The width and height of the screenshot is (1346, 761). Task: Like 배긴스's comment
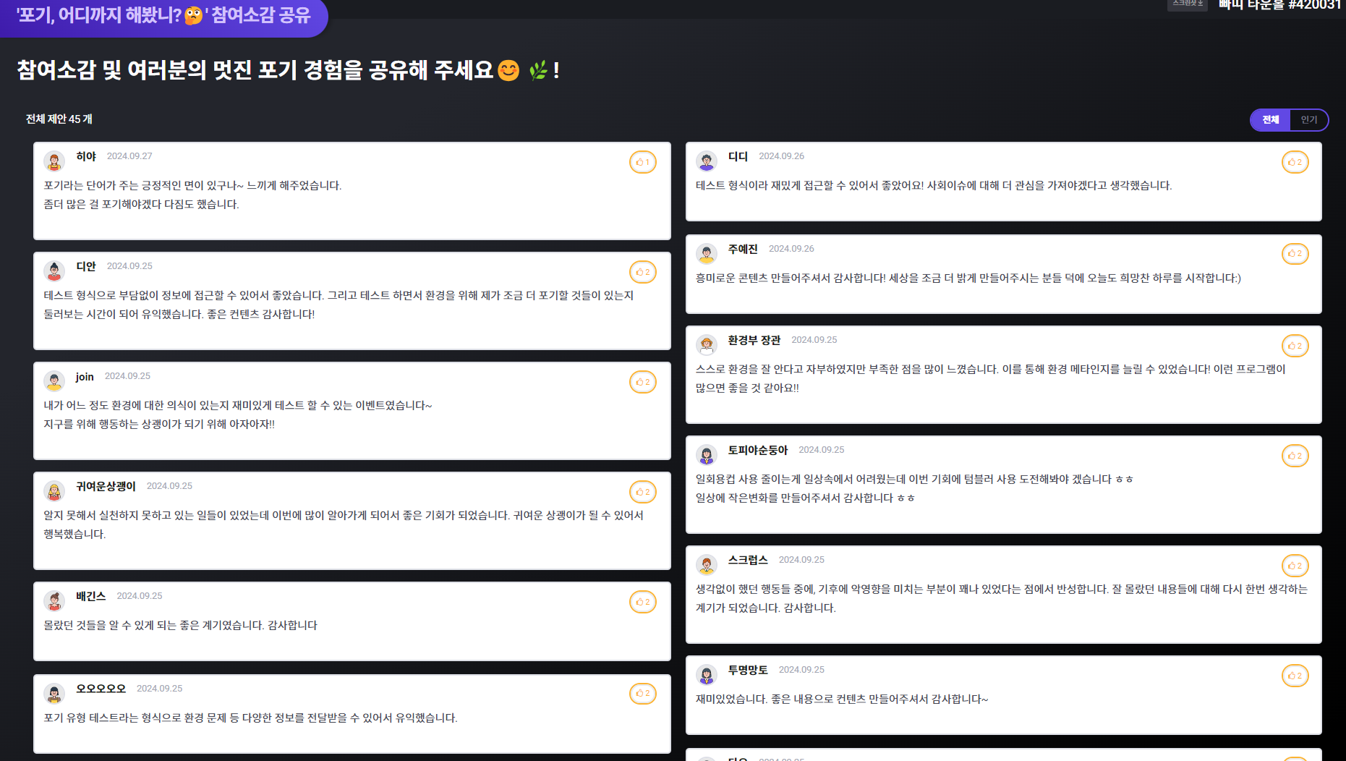click(642, 602)
